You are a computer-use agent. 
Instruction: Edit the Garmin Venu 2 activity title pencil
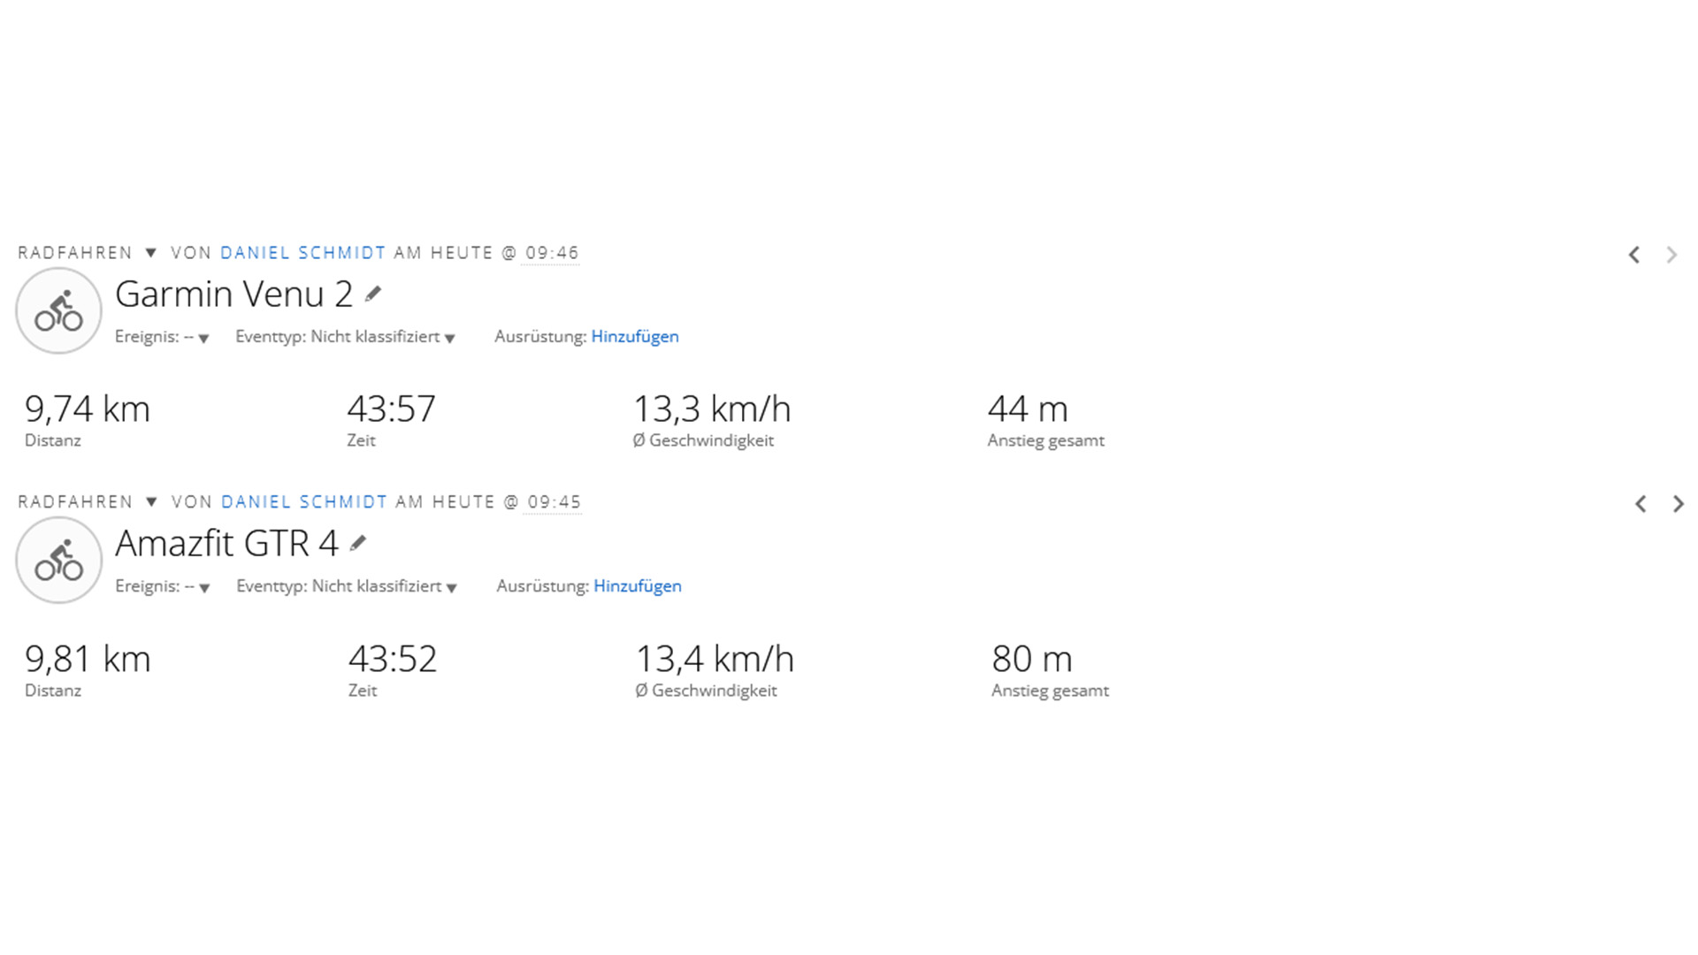point(373,294)
